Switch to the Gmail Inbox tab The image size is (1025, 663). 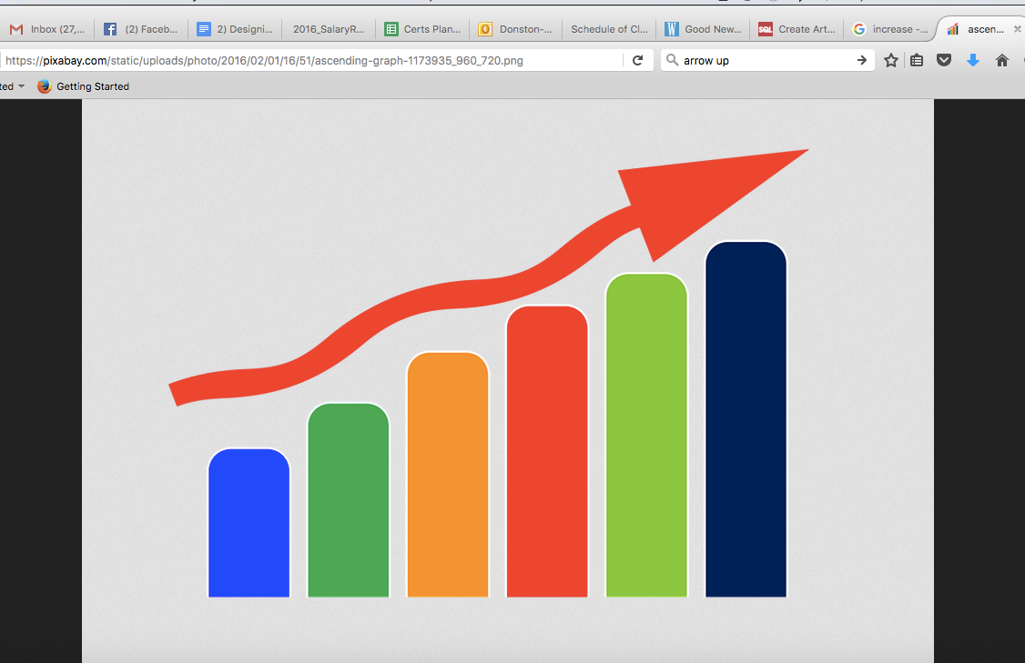[47, 29]
